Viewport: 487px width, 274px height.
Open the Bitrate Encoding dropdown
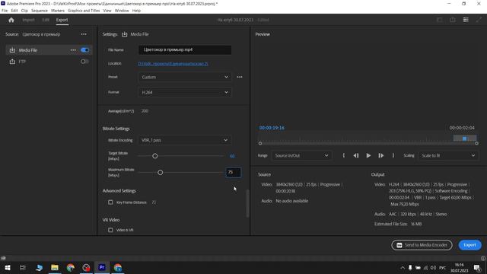click(185, 140)
